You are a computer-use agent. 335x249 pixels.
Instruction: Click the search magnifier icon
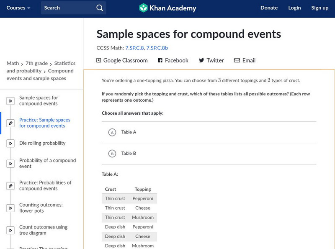99,8
